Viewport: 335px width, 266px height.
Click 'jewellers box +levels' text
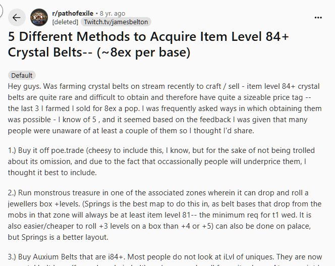coord(44,204)
